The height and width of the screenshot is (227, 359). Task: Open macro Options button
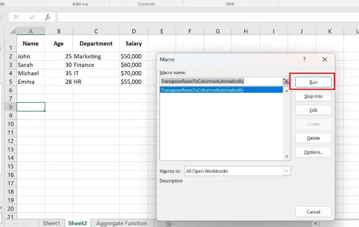click(313, 152)
